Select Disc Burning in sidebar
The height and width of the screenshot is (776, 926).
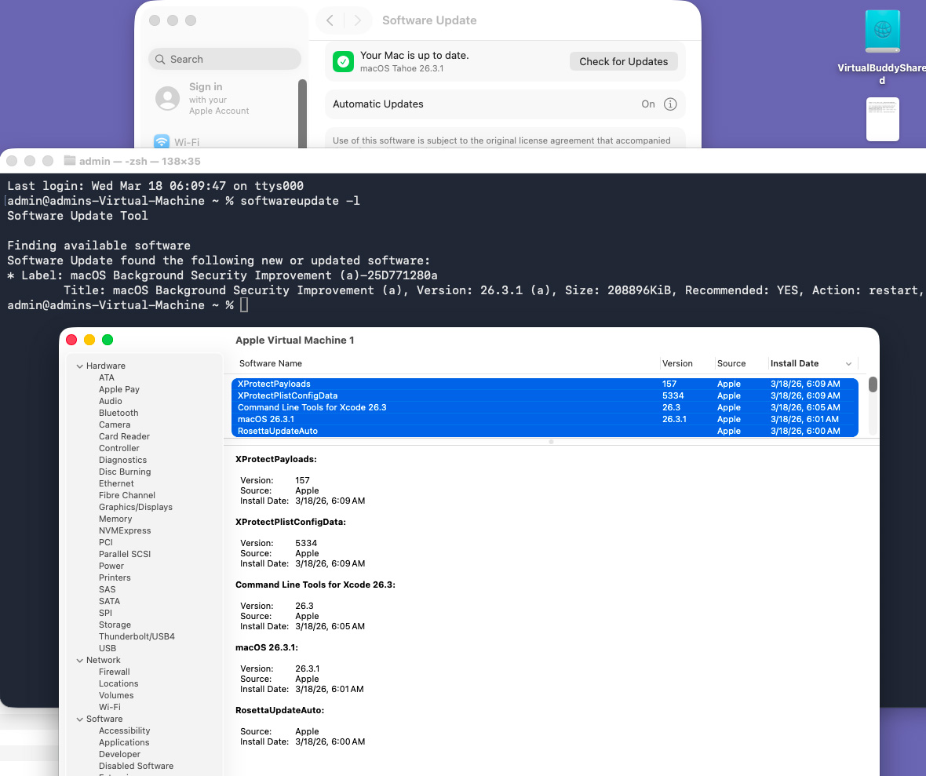[125, 472]
